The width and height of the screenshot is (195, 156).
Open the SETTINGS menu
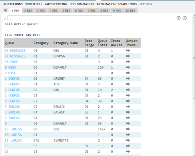click(x=146, y=4)
